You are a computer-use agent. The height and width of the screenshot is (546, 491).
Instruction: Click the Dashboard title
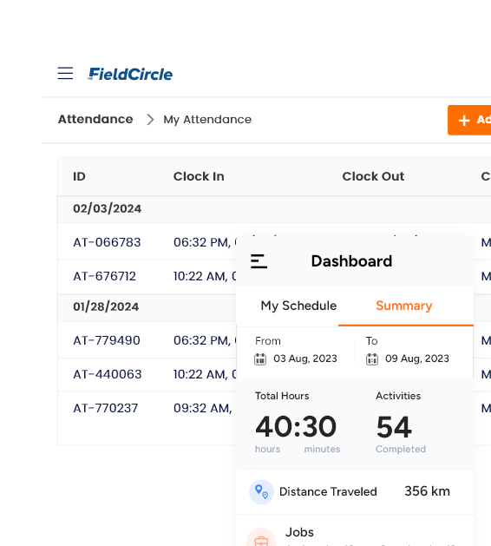coord(351,261)
